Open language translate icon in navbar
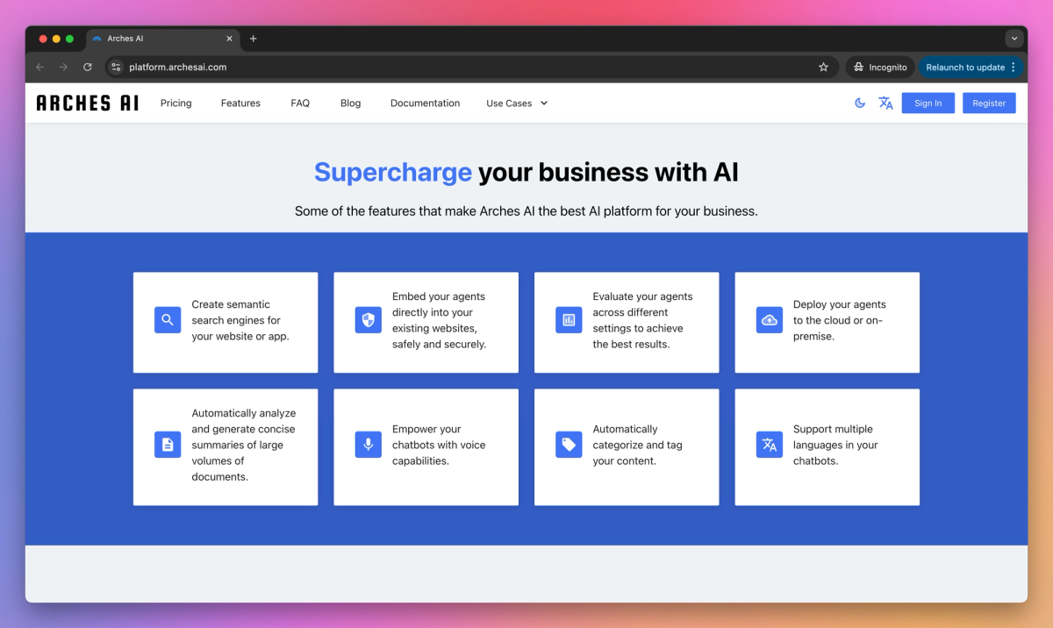Image resolution: width=1053 pixels, height=628 pixels. pos(885,103)
